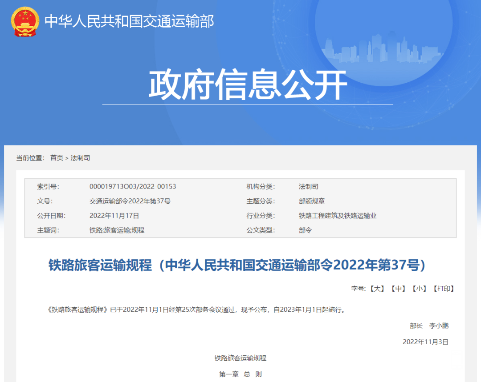
Task: Select the document number 交通运输部令2022年第37号 value
Action: pyautogui.click(x=130, y=201)
